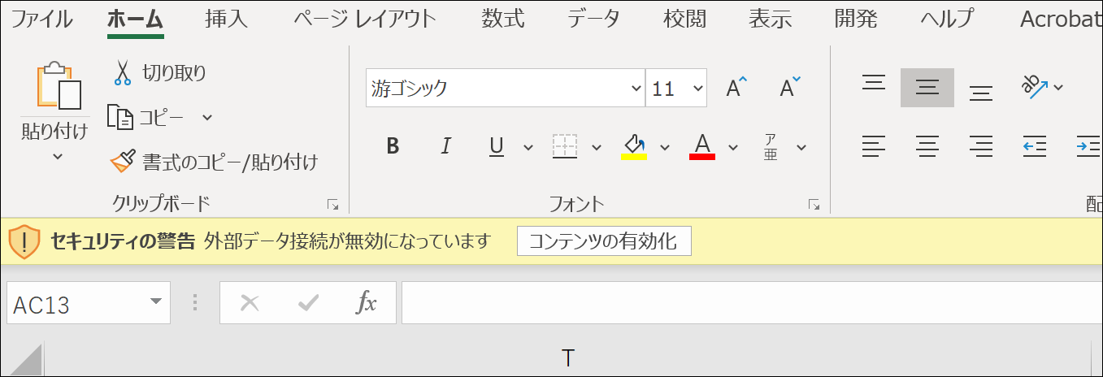This screenshot has width=1103, height=377.
Task: Align text right
Action: [981, 146]
